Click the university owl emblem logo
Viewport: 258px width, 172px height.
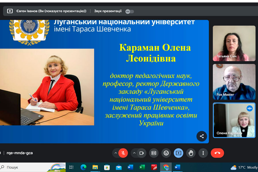pyautogui.click(x=29, y=32)
